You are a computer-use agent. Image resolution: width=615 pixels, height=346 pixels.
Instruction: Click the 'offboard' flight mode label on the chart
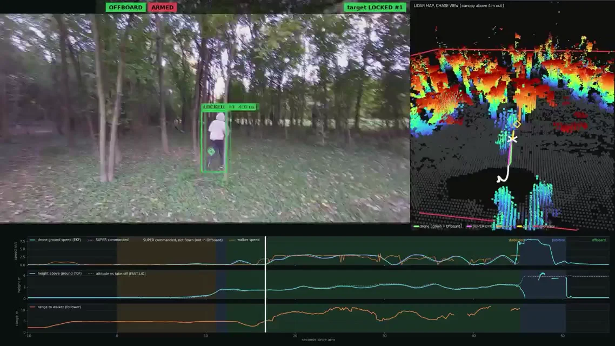point(599,240)
